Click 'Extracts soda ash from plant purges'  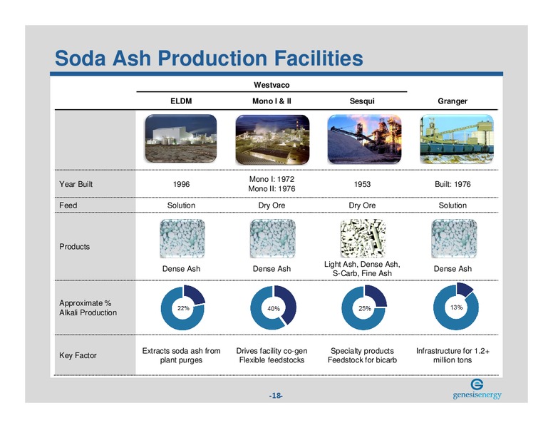pyautogui.click(x=181, y=355)
